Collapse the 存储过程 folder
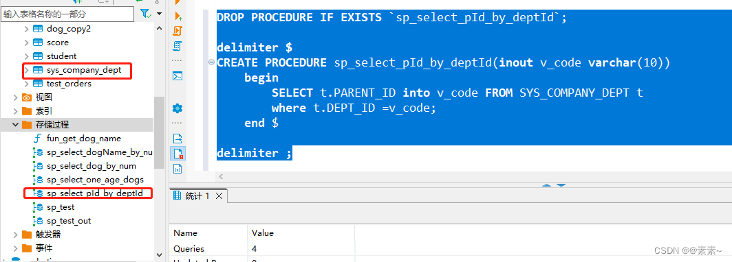 click(x=15, y=125)
